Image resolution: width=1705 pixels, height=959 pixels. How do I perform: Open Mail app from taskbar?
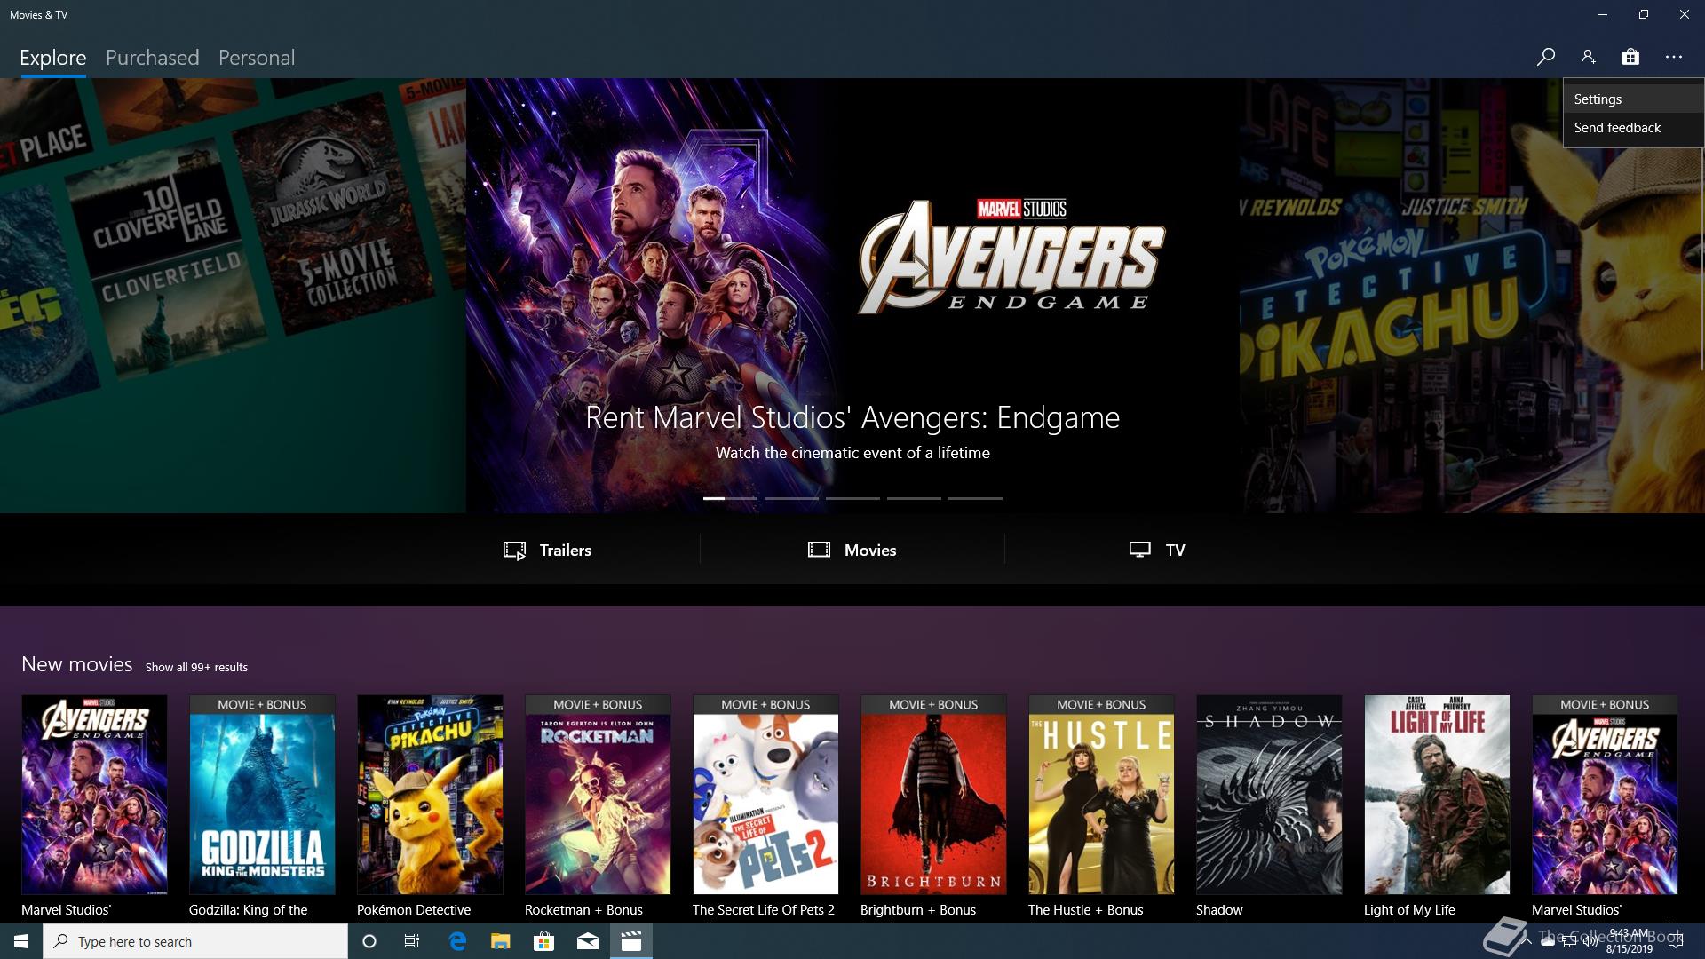[587, 941]
